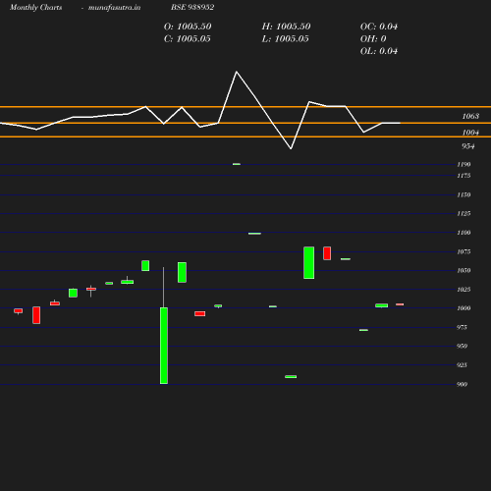Click the flat green candle at 1100

coord(254,234)
